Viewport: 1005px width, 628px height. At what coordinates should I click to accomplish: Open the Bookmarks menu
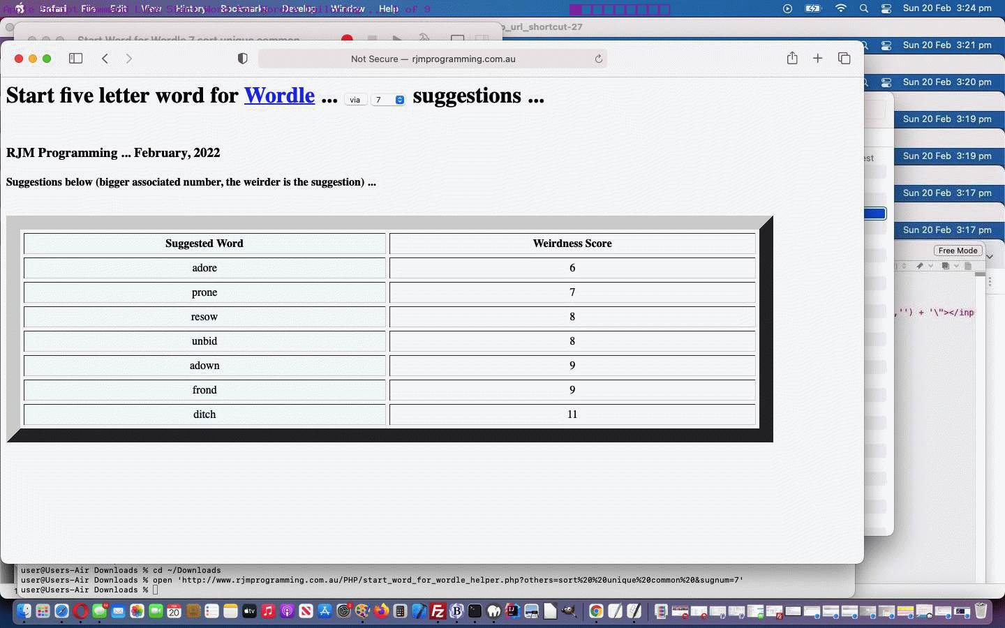tap(244, 8)
